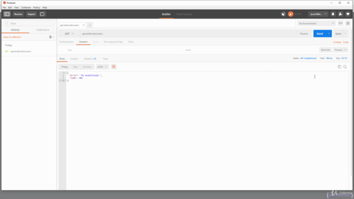This screenshot has height=199, width=354.
Task: Send the request
Action: [320, 34]
